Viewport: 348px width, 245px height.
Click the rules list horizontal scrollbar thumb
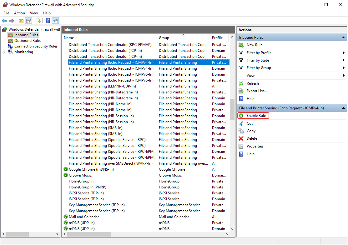point(89,234)
